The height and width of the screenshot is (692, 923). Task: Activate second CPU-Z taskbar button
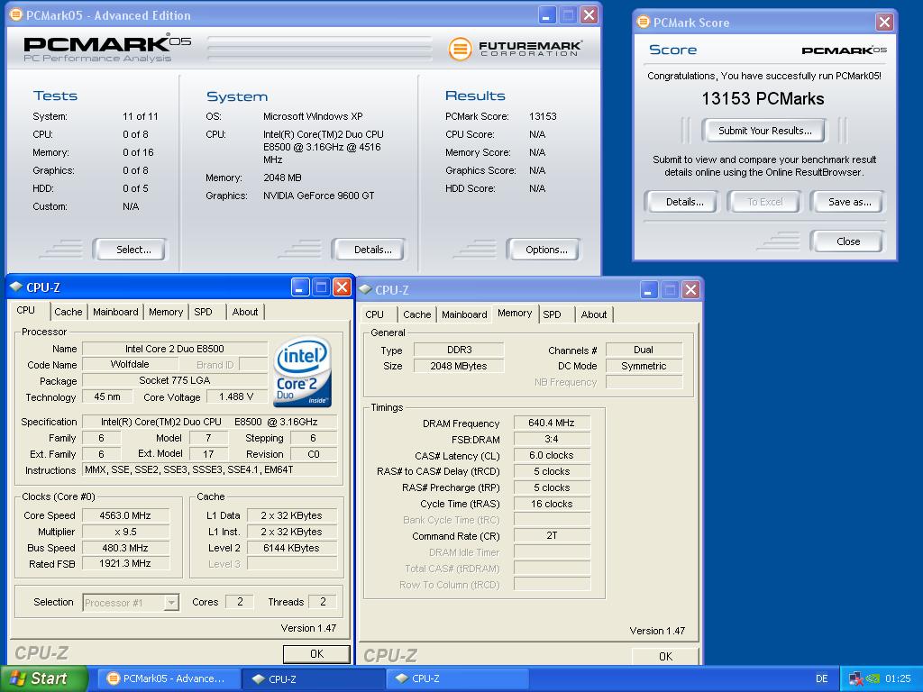point(457,678)
